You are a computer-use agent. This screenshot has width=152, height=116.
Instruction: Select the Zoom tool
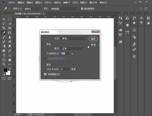tap(4, 64)
